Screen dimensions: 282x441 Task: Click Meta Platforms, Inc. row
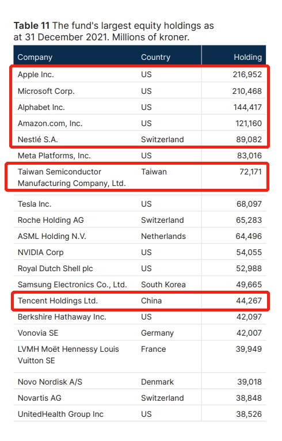(x=140, y=155)
